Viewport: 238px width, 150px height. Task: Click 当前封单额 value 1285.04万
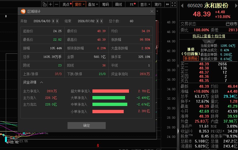point(228,46)
